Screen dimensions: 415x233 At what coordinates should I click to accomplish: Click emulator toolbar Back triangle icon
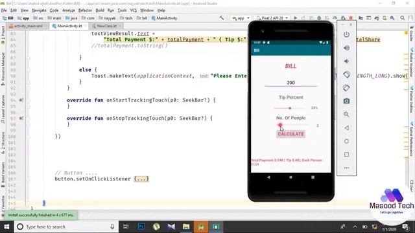point(346,128)
